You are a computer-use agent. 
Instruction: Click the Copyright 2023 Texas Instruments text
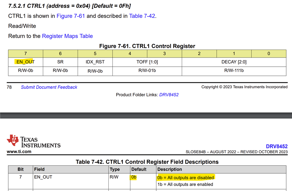click(244, 87)
